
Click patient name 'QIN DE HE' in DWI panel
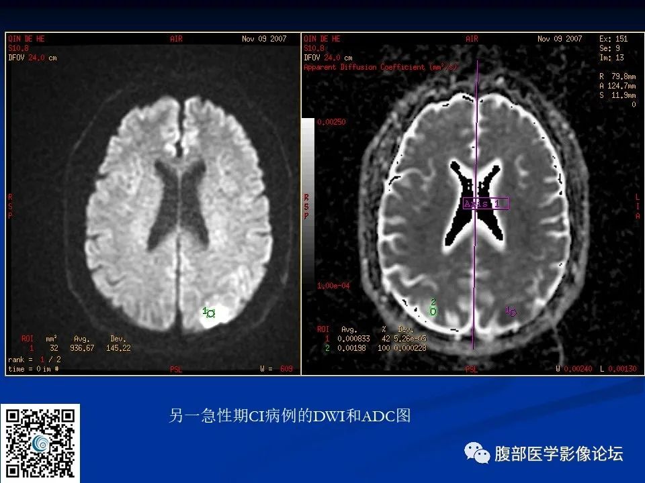pyautogui.click(x=26, y=39)
